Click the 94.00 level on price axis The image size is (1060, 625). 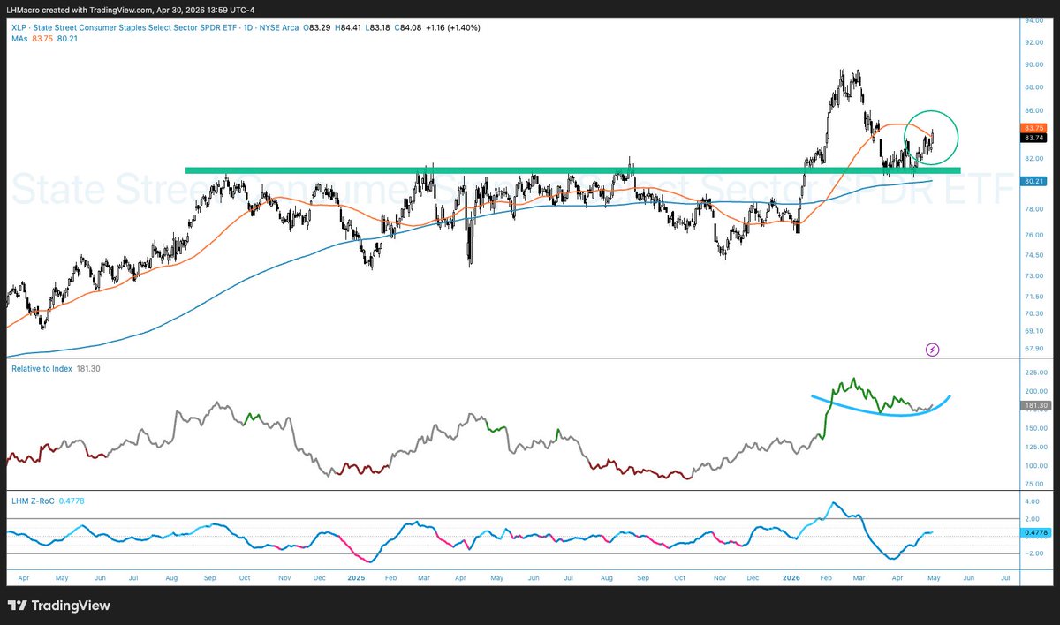[1033, 19]
